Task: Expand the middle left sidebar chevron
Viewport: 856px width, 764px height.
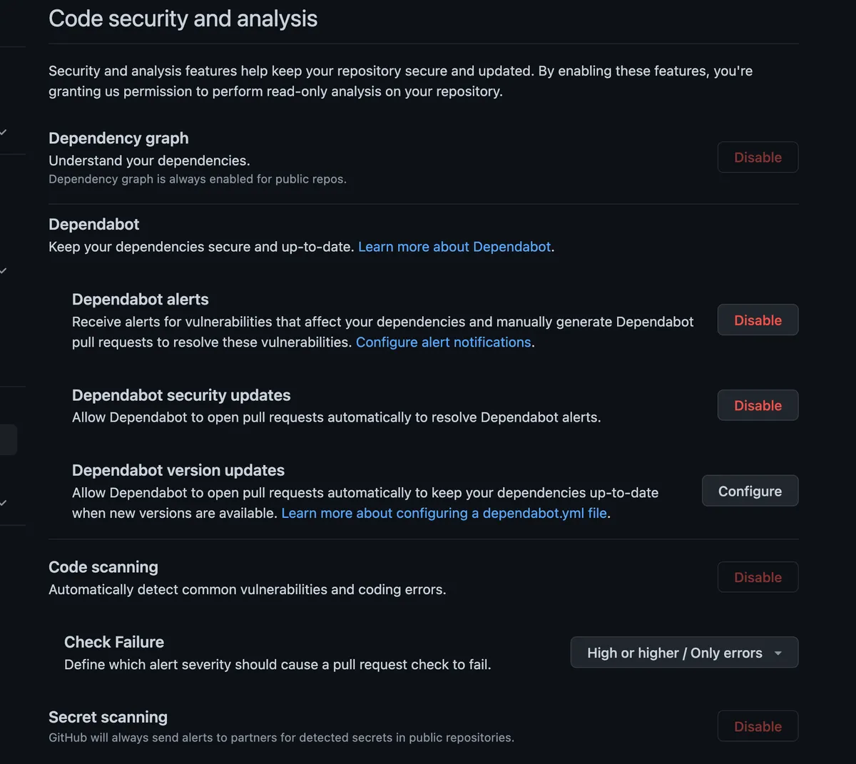Action: [x=4, y=271]
